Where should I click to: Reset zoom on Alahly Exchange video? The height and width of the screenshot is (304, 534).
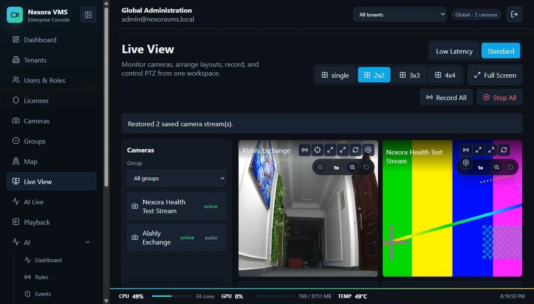366,167
